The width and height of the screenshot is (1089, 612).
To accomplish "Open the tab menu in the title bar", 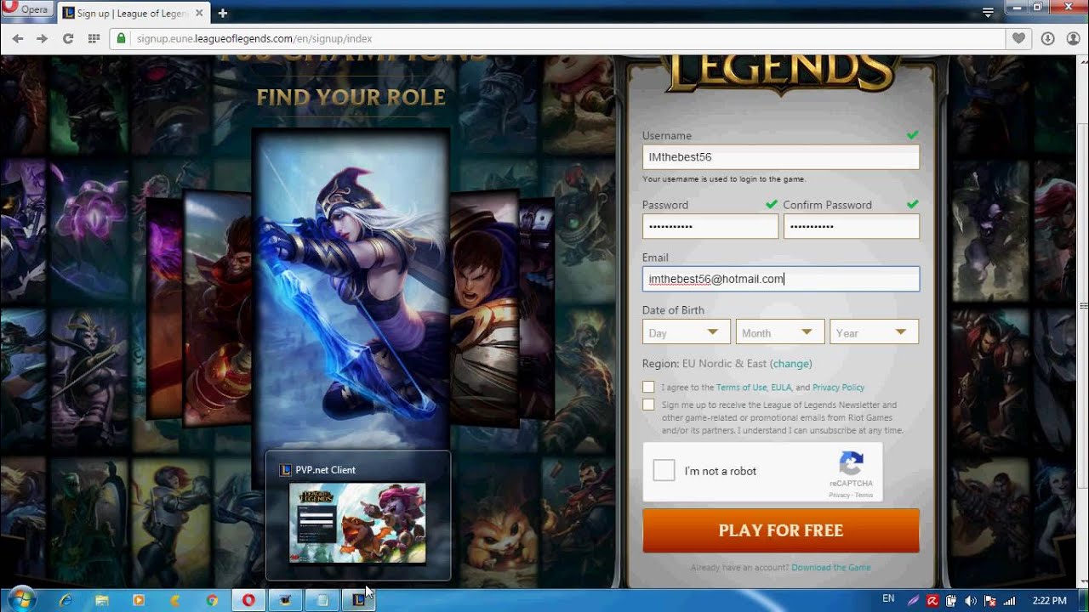I will (988, 13).
